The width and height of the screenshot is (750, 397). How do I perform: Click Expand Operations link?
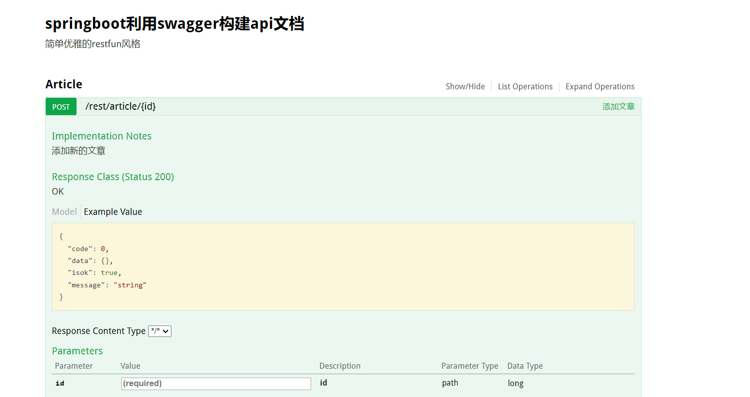600,86
